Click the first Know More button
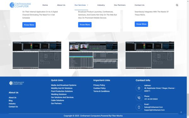Image resolution: width=189 pixels, height=118 pixels. [x=29, y=25]
